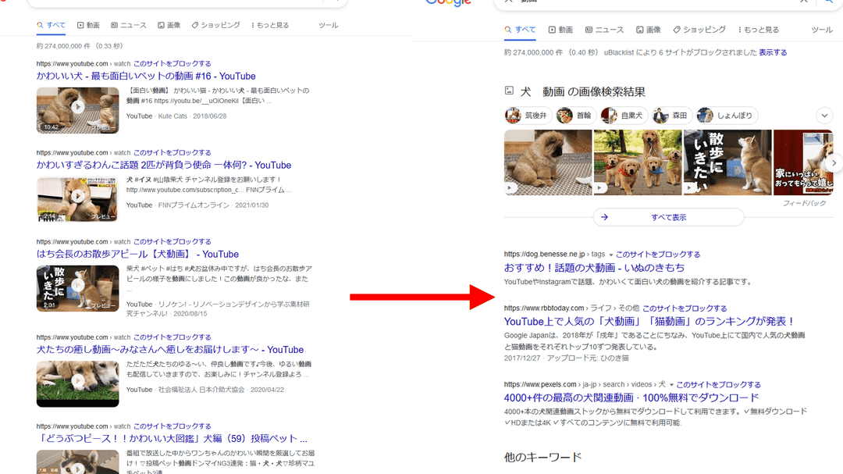Viewport: 843px width, 474px height.
Task: Open ツール on right results page
Action: [821, 30]
